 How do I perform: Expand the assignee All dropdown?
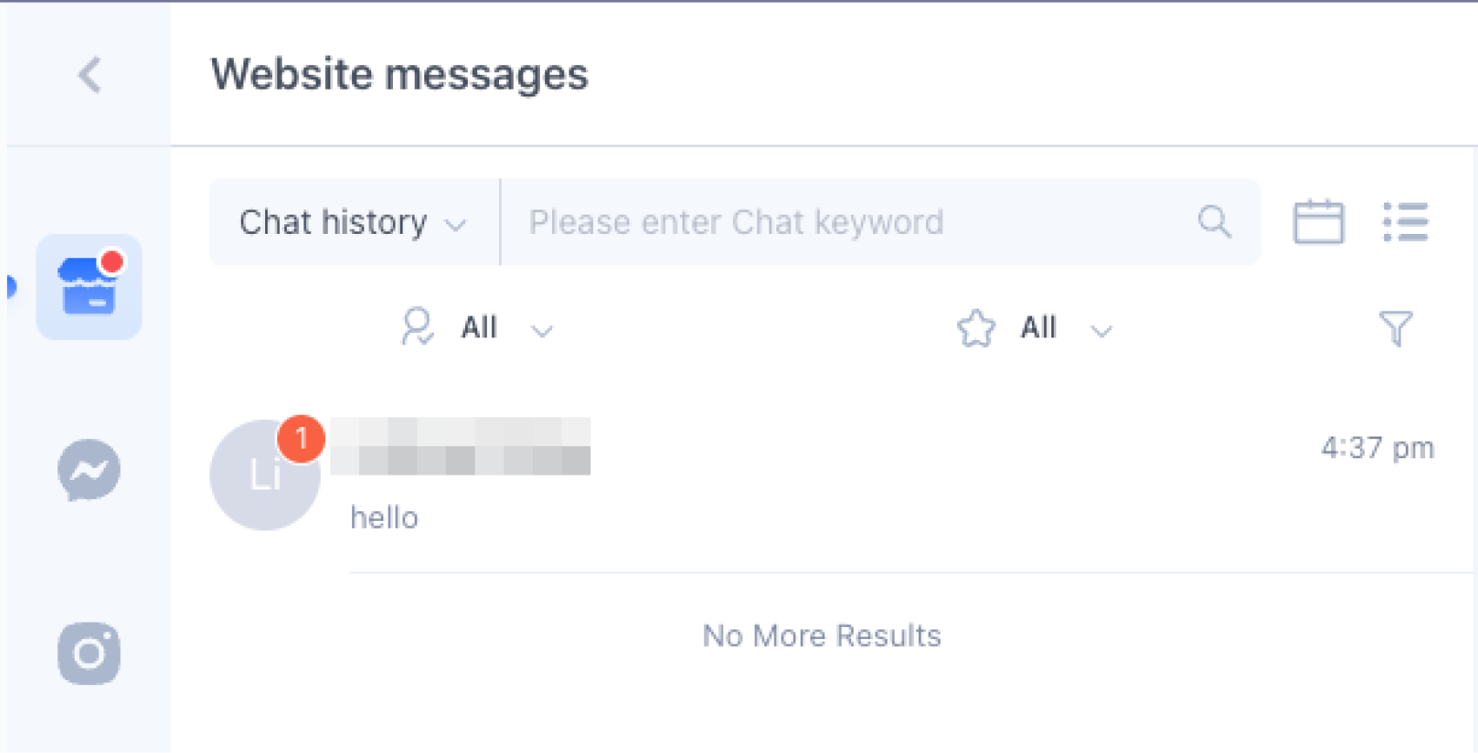click(504, 329)
